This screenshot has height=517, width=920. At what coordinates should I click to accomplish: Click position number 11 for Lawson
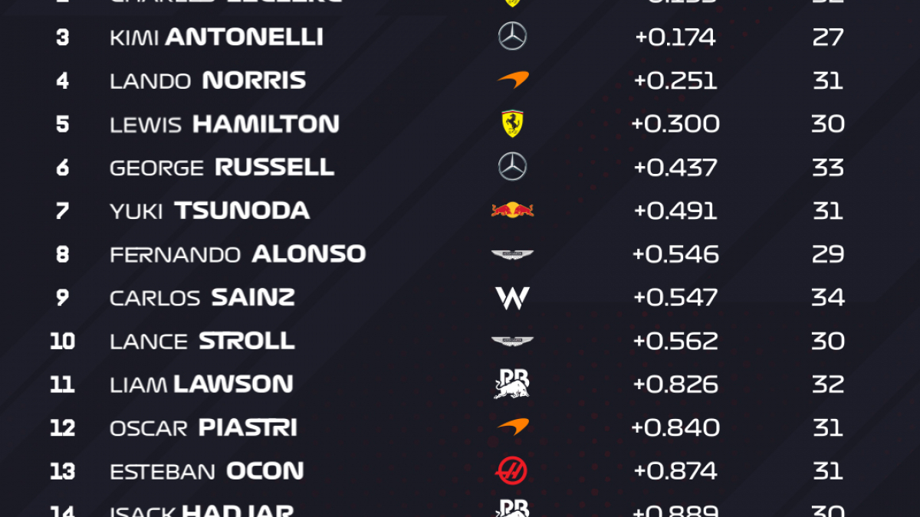(x=62, y=384)
